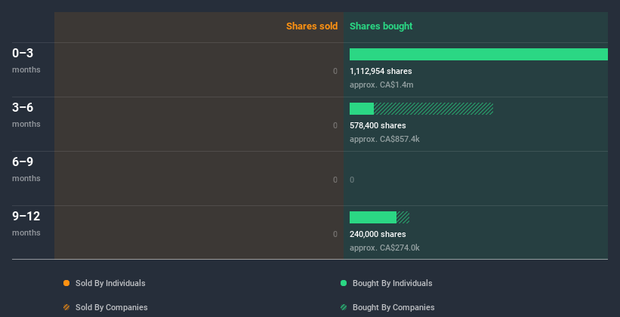Click the 578,400 shares value
This screenshot has width=620, height=317.
pos(378,126)
